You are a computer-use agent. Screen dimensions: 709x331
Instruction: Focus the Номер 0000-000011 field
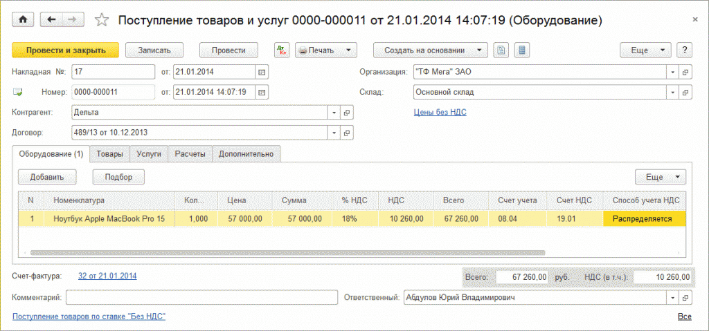pos(113,92)
